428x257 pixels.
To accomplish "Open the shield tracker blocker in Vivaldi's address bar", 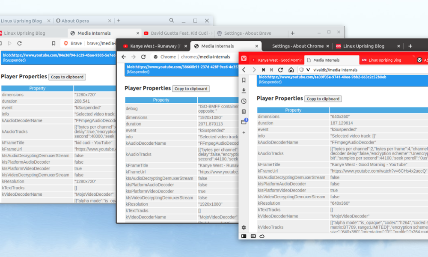I will coord(301,70).
